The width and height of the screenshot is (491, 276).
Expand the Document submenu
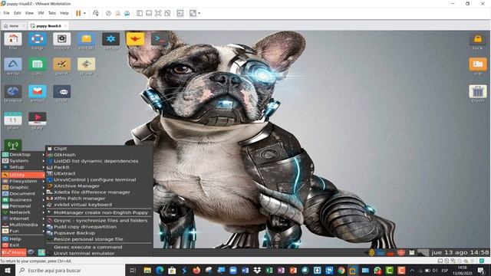click(23, 194)
